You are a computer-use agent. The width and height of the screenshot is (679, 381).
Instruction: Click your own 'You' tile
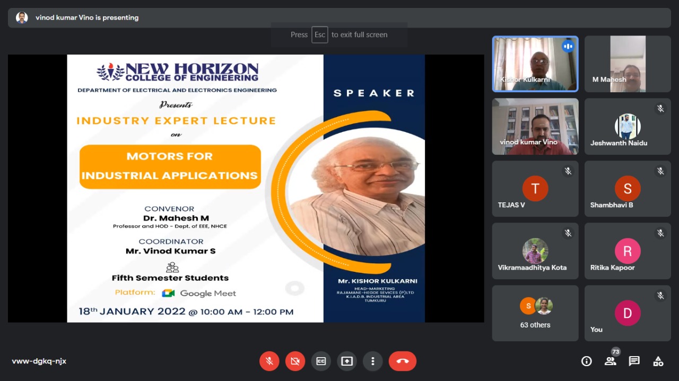point(628,313)
